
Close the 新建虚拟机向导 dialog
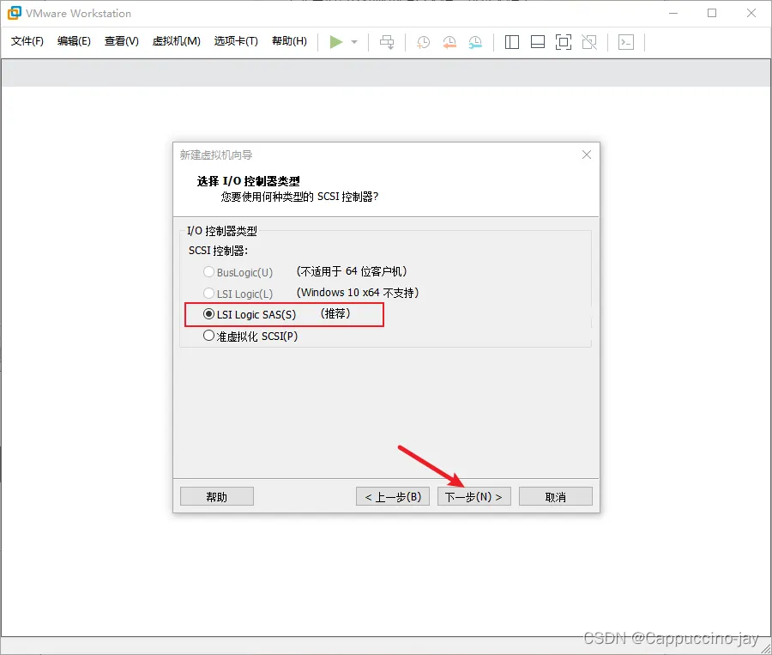pyautogui.click(x=587, y=155)
